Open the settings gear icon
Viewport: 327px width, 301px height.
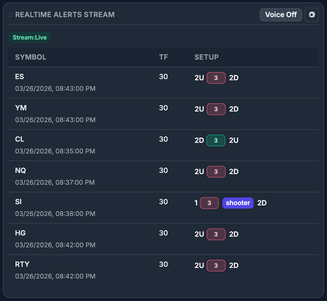(x=312, y=14)
